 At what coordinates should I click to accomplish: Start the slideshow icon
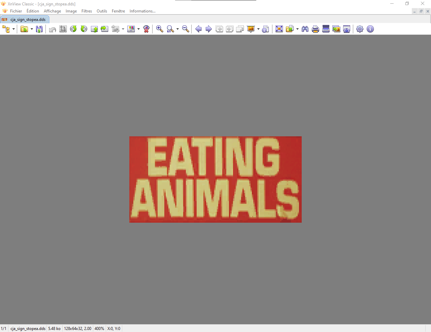pos(251,29)
